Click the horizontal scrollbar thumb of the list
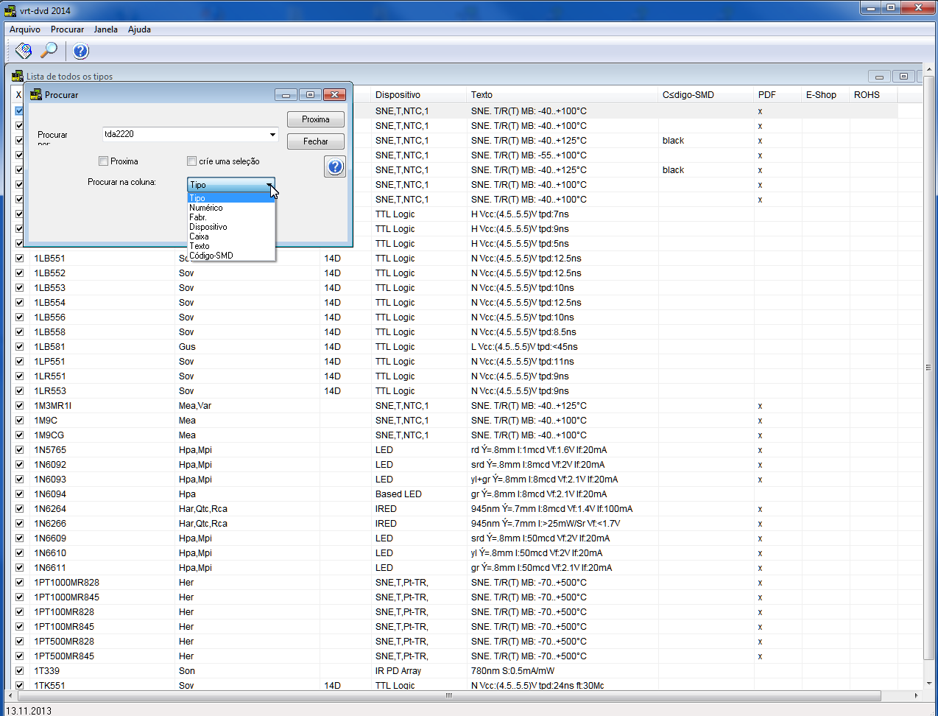938x716 pixels. click(x=448, y=695)
